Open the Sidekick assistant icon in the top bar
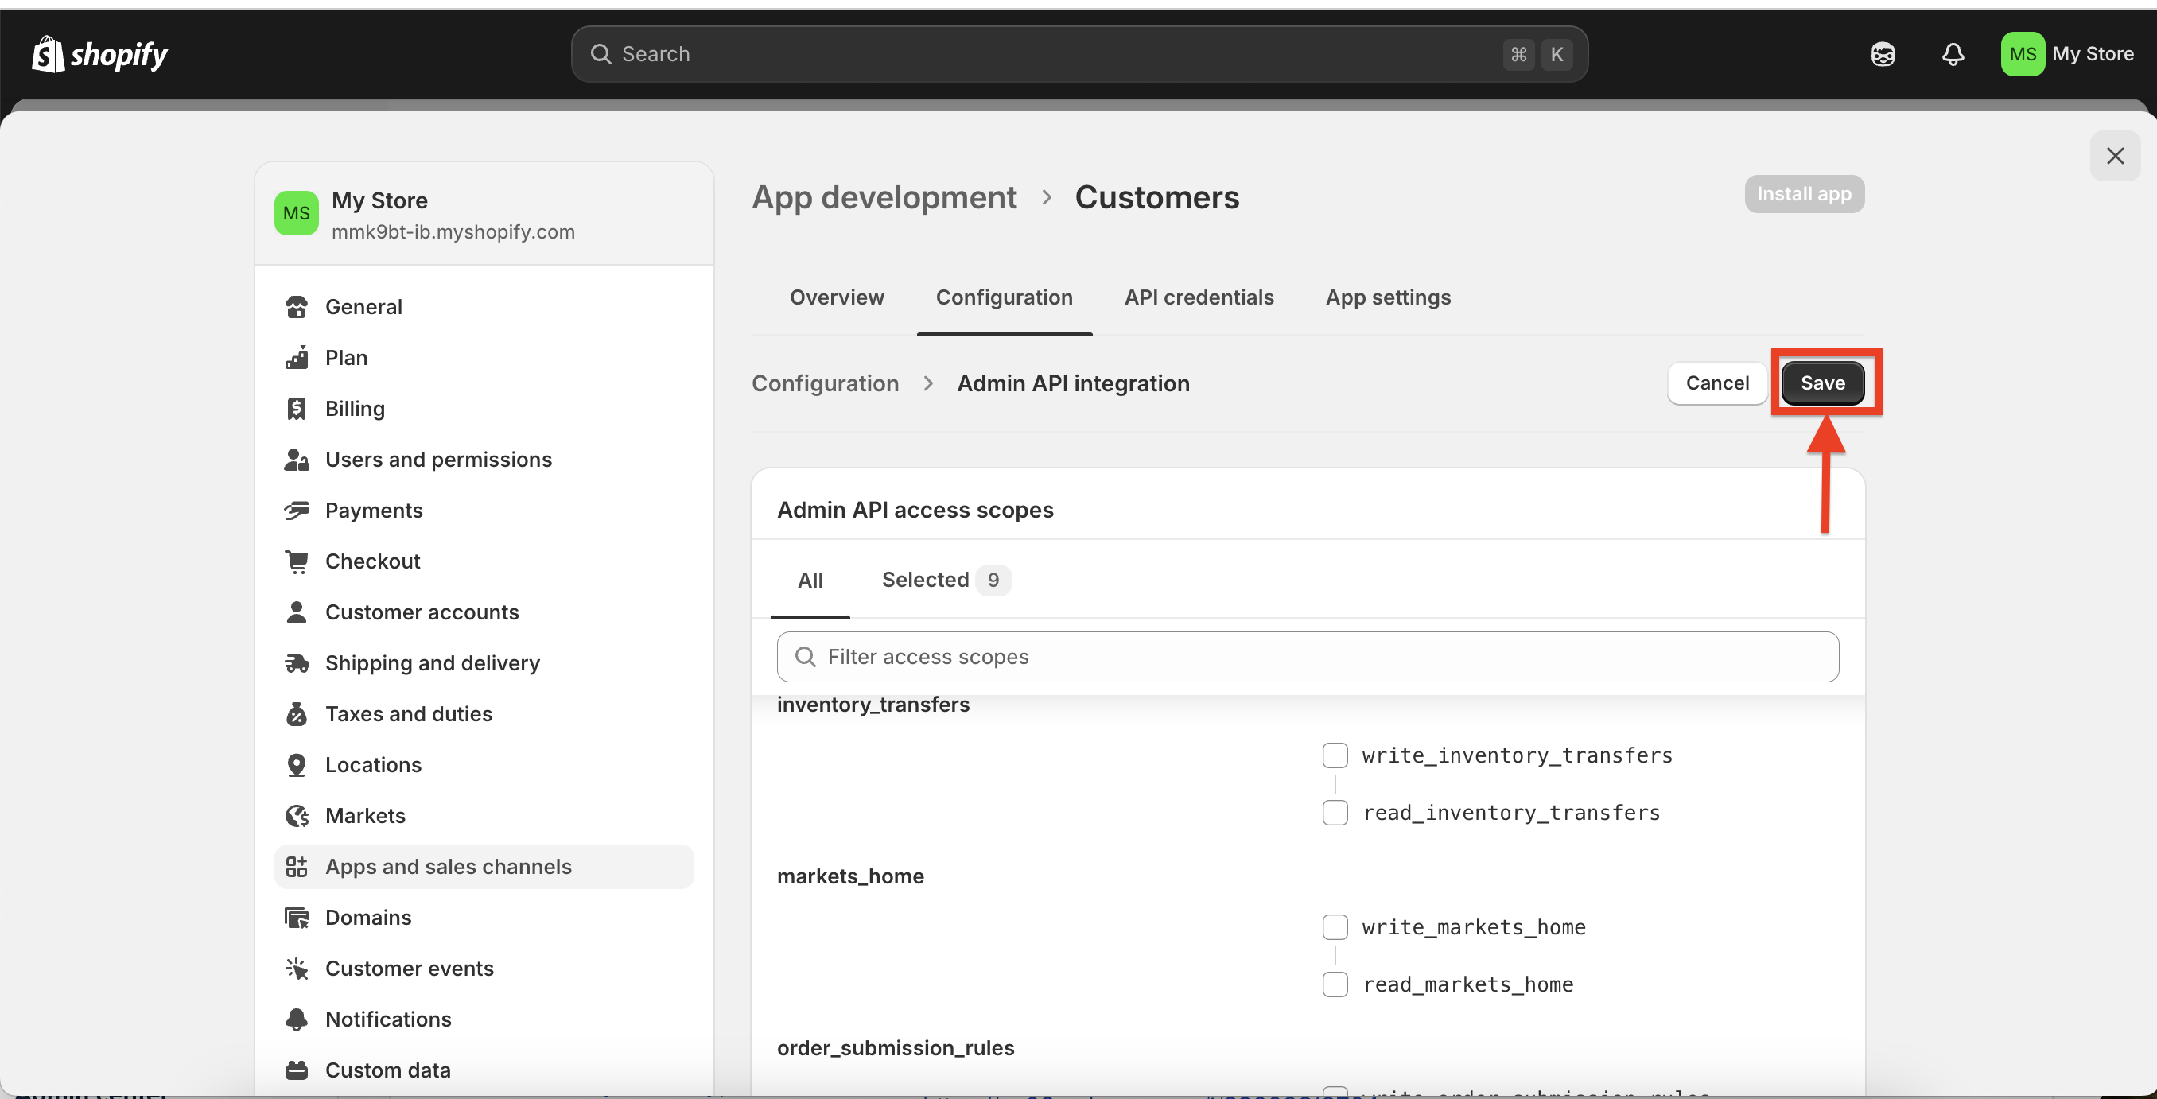This screenshot has height=1099, width=2157. click(x=1883, y=54)
